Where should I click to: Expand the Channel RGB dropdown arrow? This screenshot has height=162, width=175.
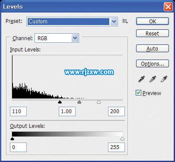point(75,38)
